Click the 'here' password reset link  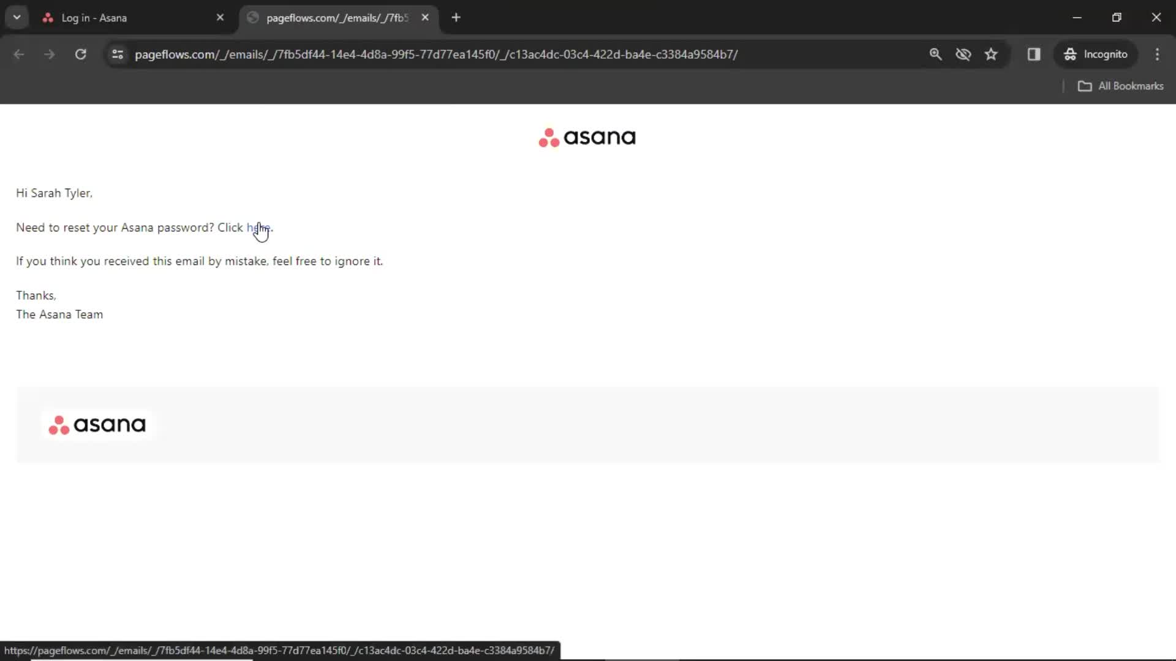coord(258,227)
